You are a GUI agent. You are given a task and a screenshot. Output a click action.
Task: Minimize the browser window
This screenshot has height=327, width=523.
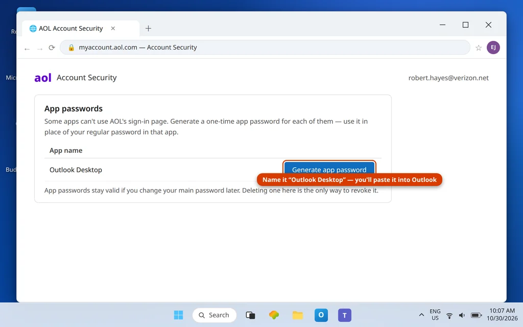coord(443,25)
